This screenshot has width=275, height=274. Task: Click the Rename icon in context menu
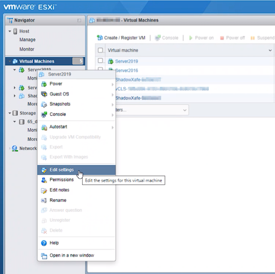click(44, 200)
